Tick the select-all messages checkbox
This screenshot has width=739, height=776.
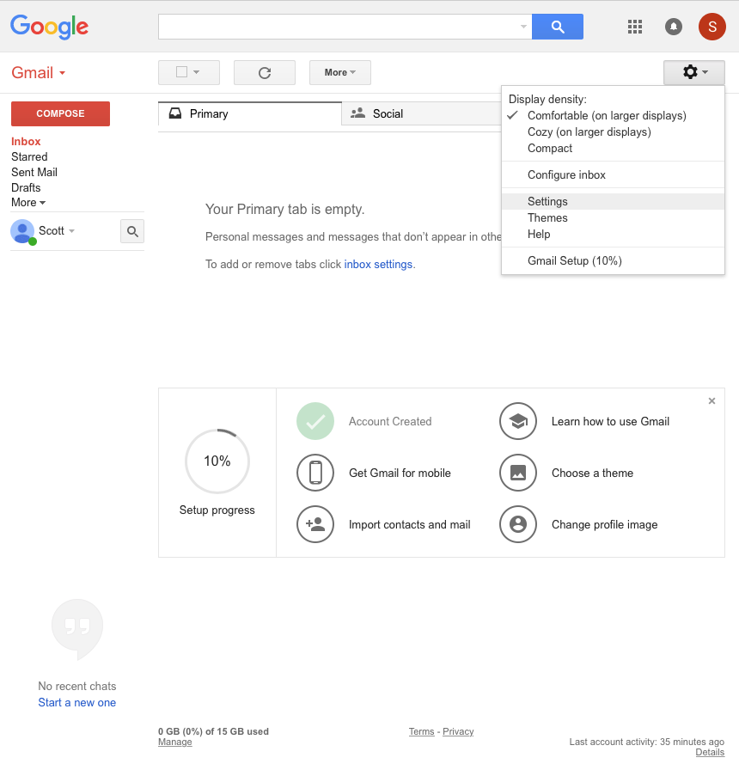pyautogui.click(x=181, y=72)
